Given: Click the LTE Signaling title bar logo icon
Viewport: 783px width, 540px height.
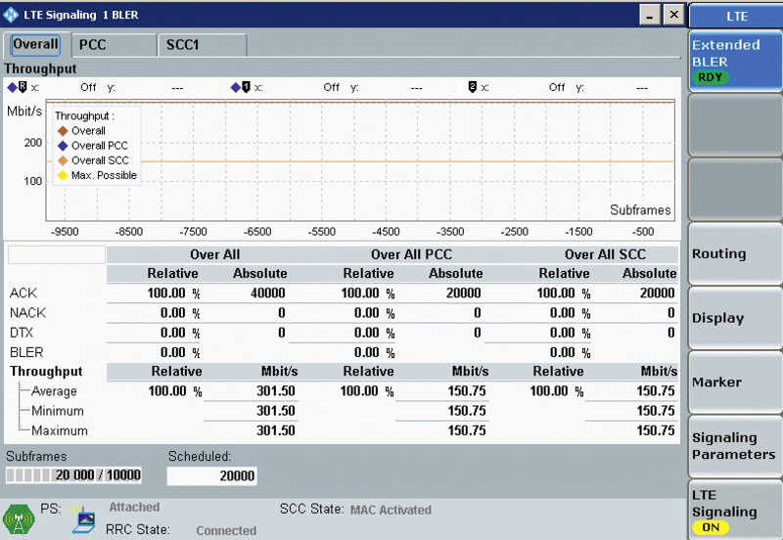Looking at the screenshot, I should pyautogui.click(x=10, y=16).
